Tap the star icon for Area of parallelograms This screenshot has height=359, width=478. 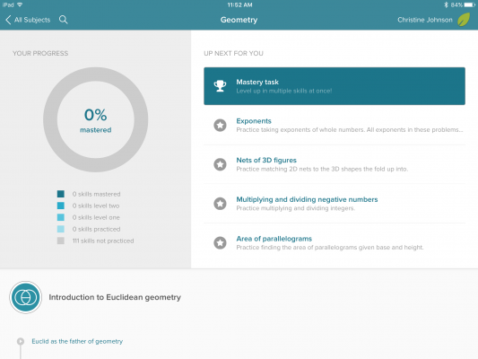point(220,243)
